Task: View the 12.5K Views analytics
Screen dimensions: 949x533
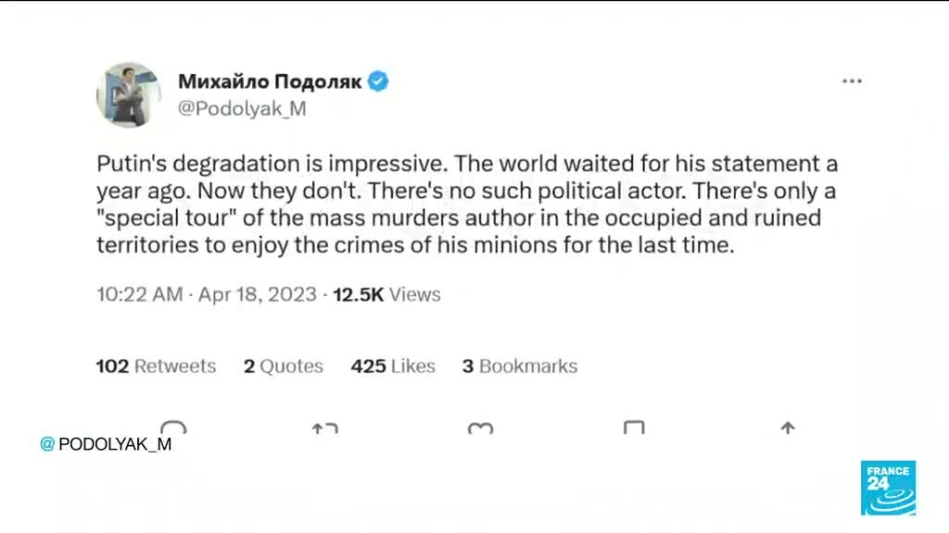Action: pos(386,295)
